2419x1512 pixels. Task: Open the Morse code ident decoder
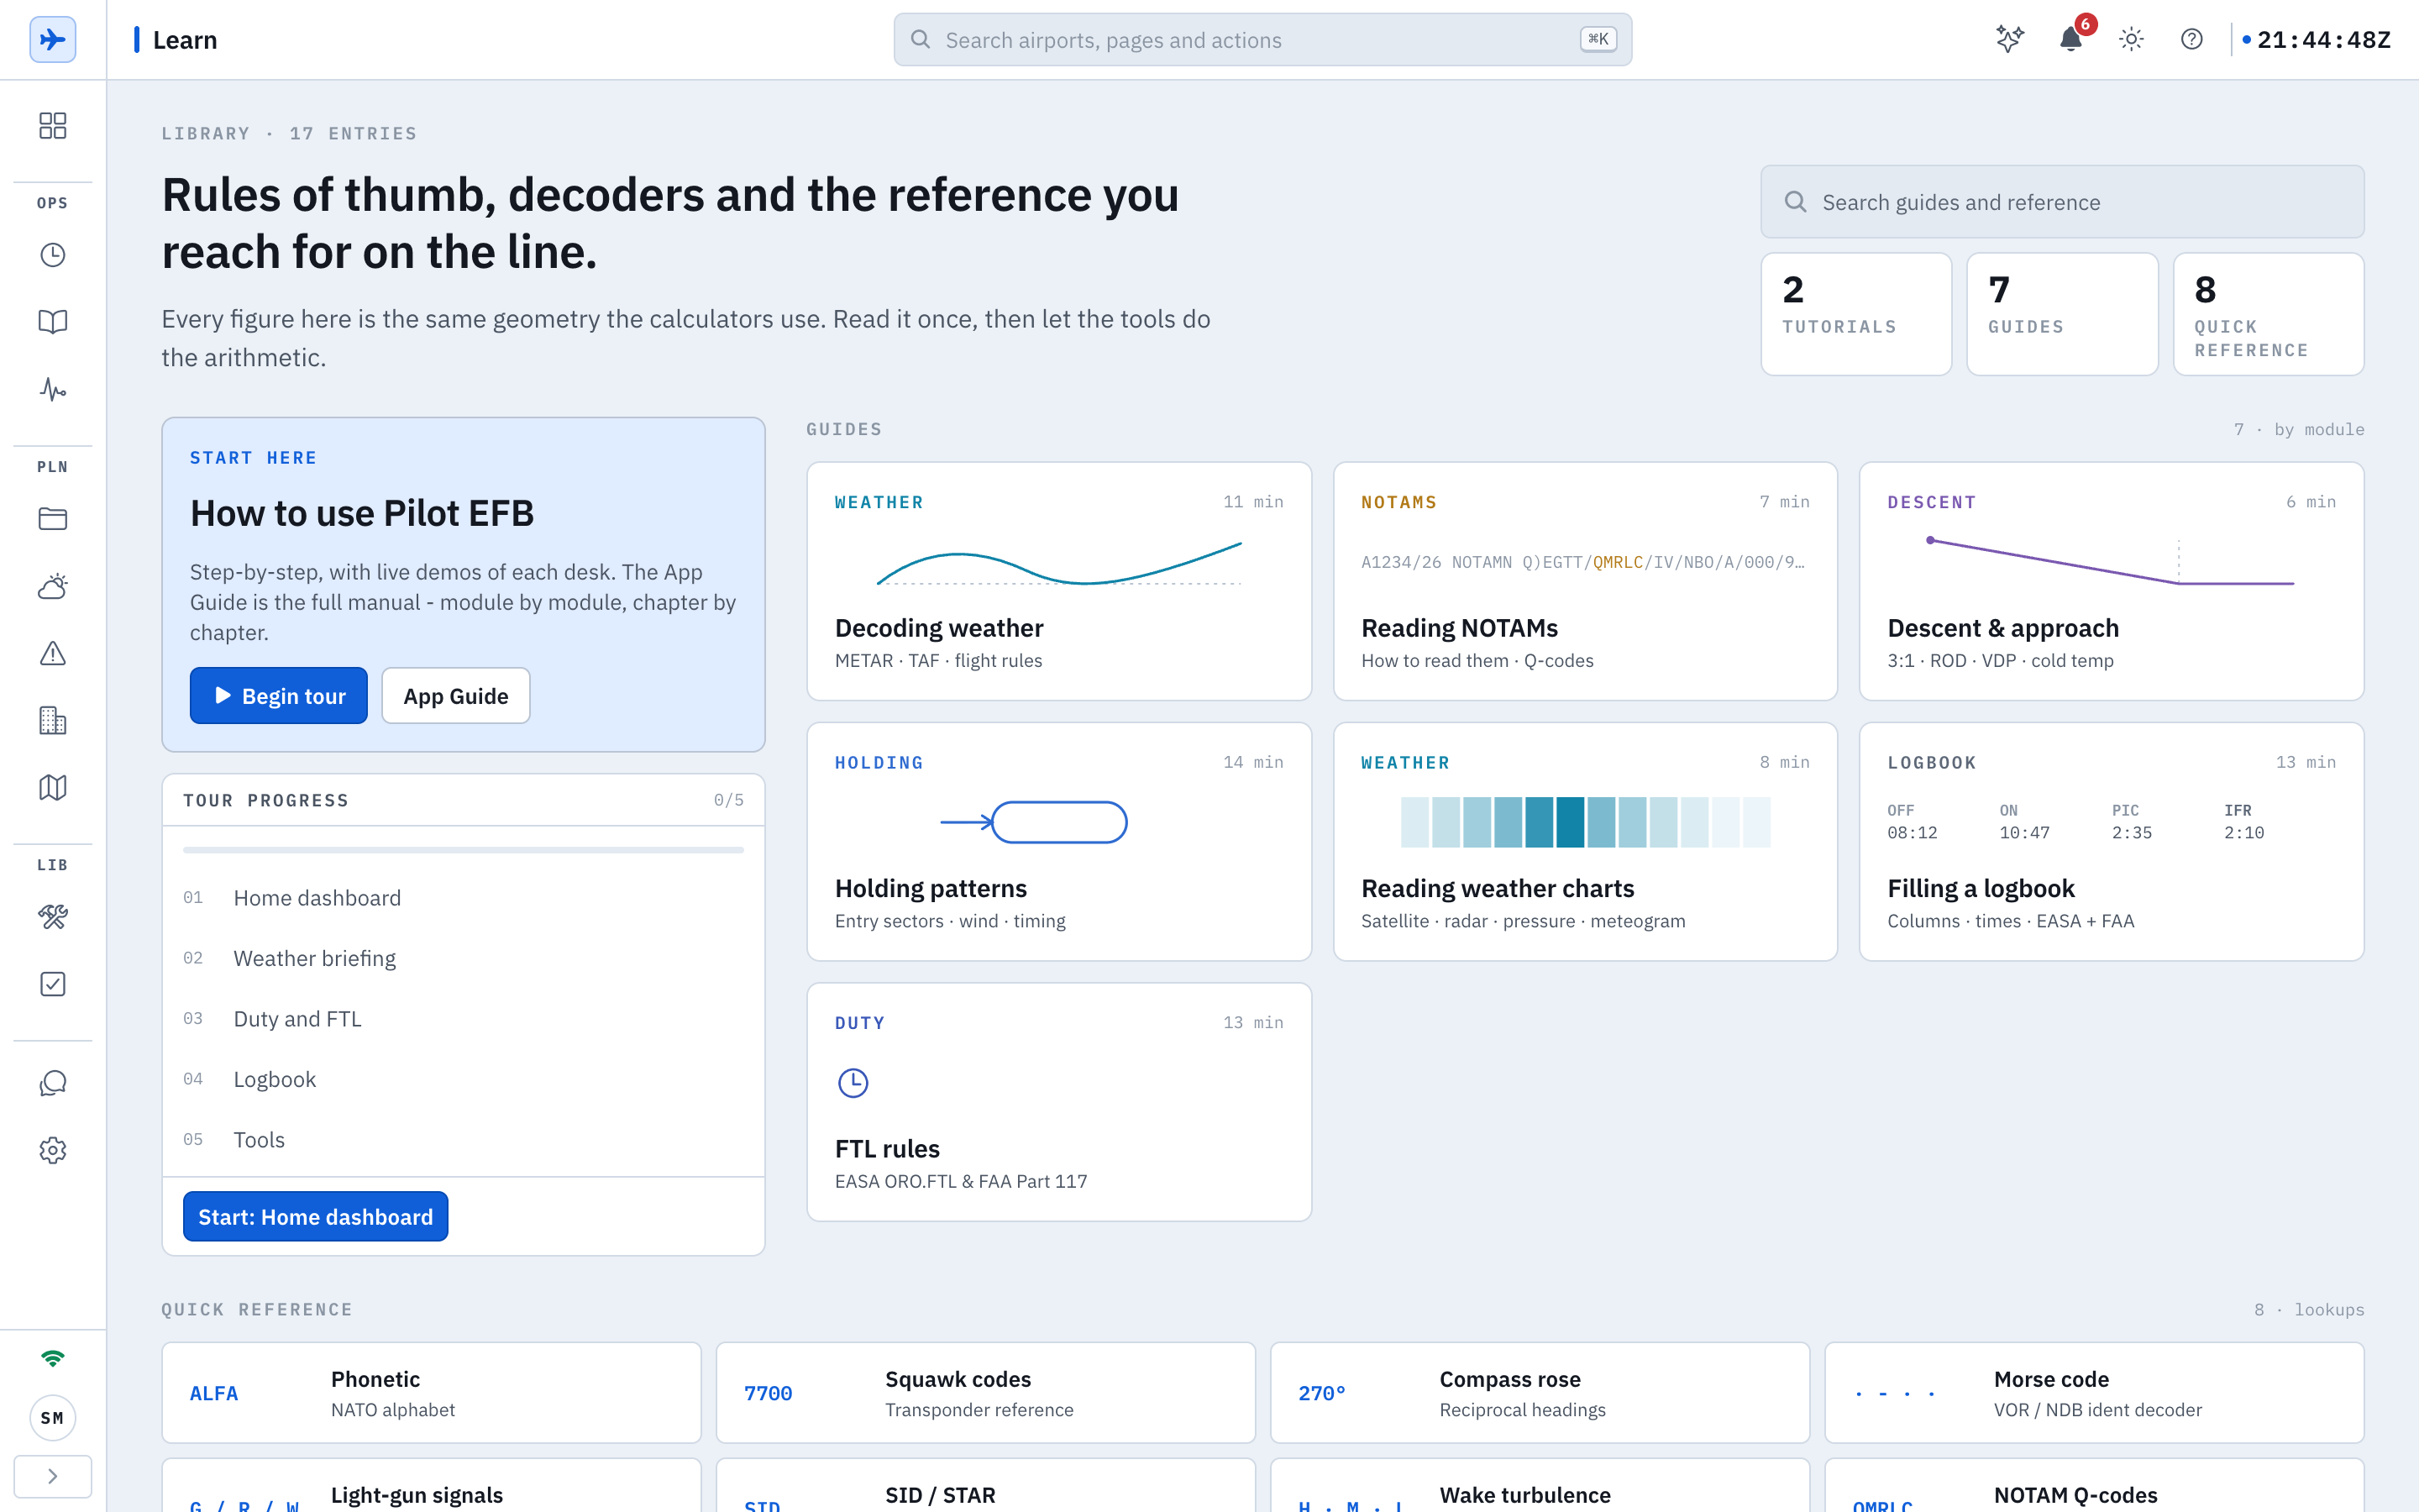pos(2094,1393)
